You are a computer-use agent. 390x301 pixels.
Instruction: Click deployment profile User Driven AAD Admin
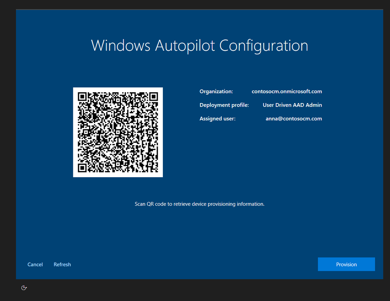coord(292,105)
